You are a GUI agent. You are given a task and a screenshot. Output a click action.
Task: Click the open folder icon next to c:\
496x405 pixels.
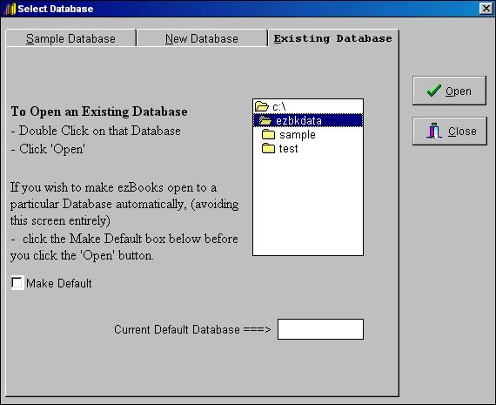coord(262,106)
